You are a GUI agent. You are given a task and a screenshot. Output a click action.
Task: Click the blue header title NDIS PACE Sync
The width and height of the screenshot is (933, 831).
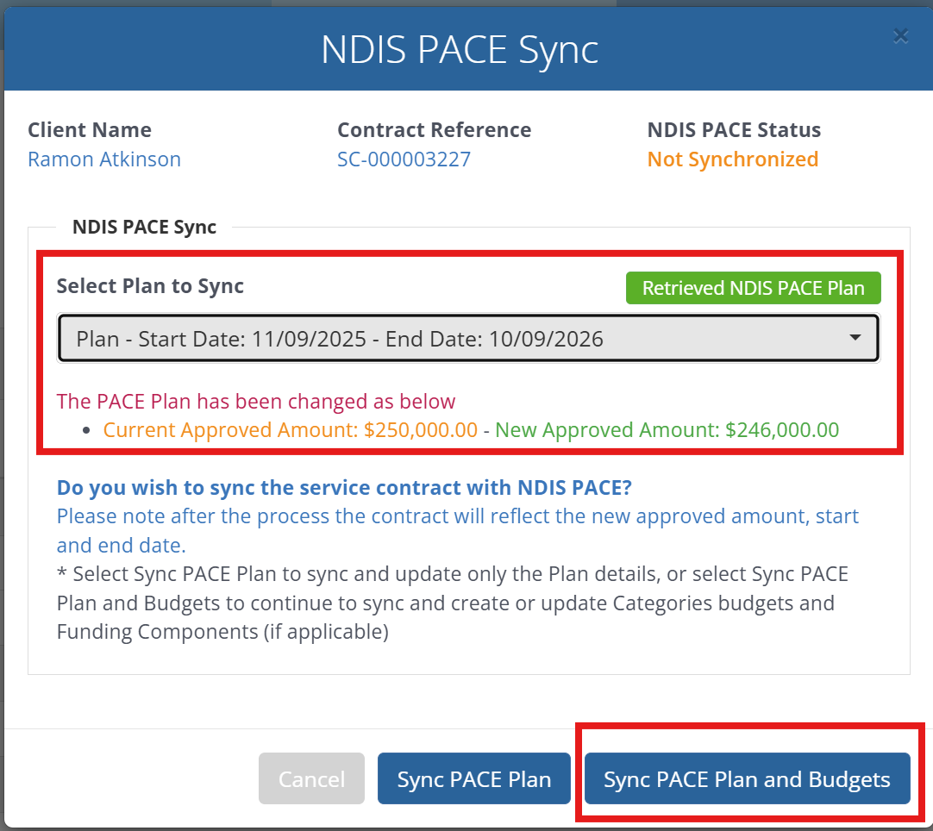pos(460,49)
